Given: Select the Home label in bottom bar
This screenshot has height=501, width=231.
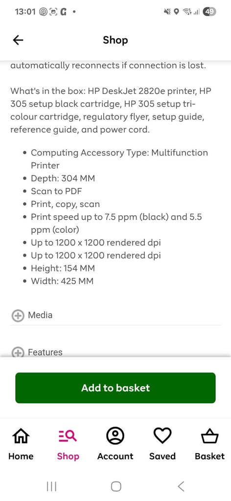Looking at the screenshot, I should (x=21, y=456).
